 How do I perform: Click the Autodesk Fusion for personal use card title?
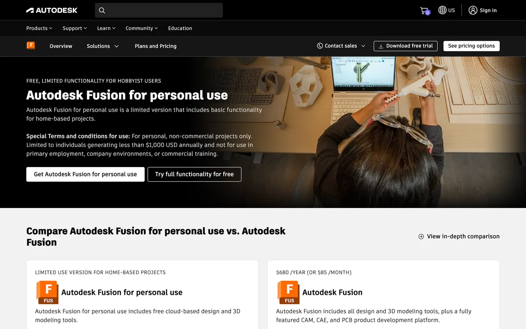[x=122, y=293]
